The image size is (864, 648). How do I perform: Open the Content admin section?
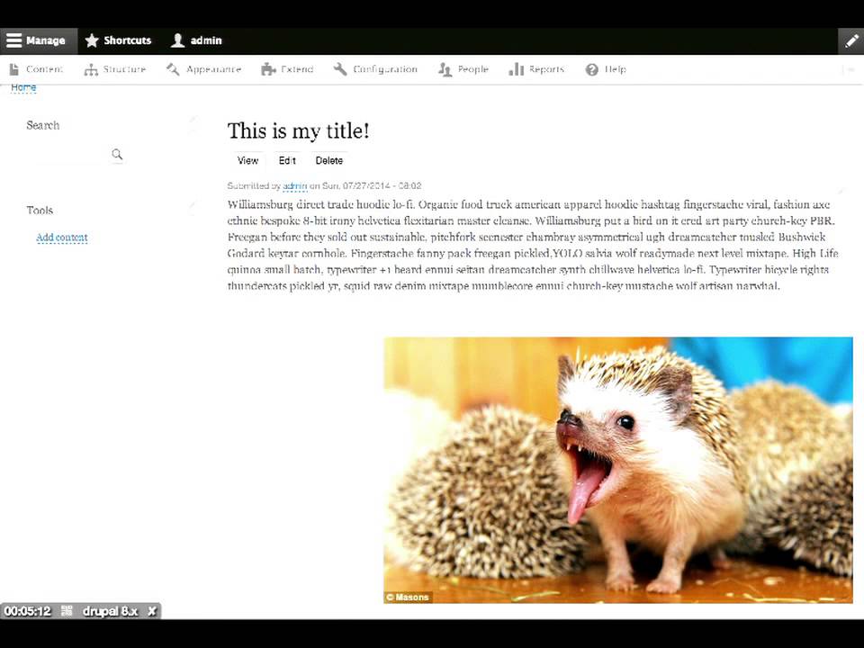point(36,69)
